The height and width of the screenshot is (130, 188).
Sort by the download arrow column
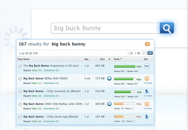109,59
